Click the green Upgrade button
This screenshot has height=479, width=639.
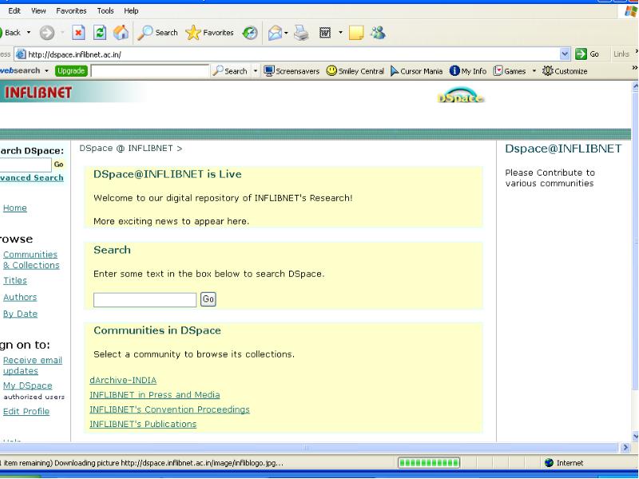coord(71,71)
